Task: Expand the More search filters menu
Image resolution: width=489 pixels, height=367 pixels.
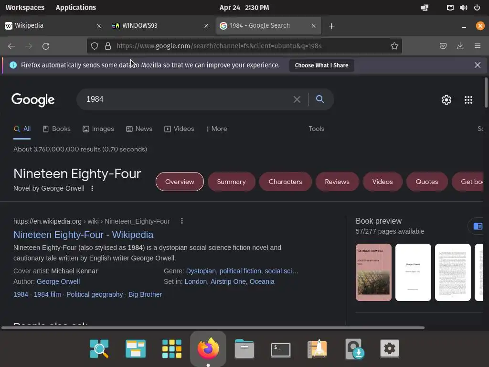Action: coord(216,129)
